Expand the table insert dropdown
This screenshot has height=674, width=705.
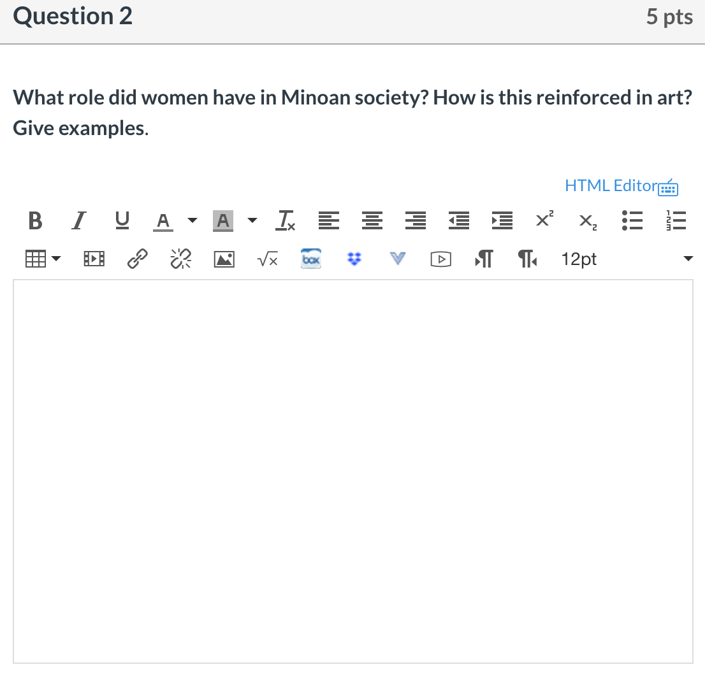[x=56, y=259]
